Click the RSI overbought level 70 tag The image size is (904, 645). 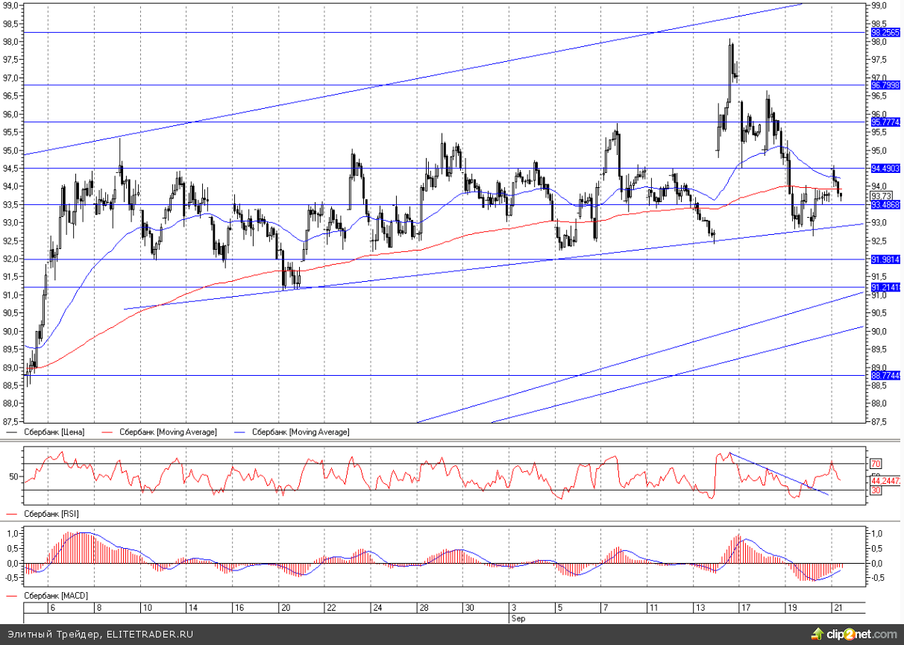tap(876, 464)
